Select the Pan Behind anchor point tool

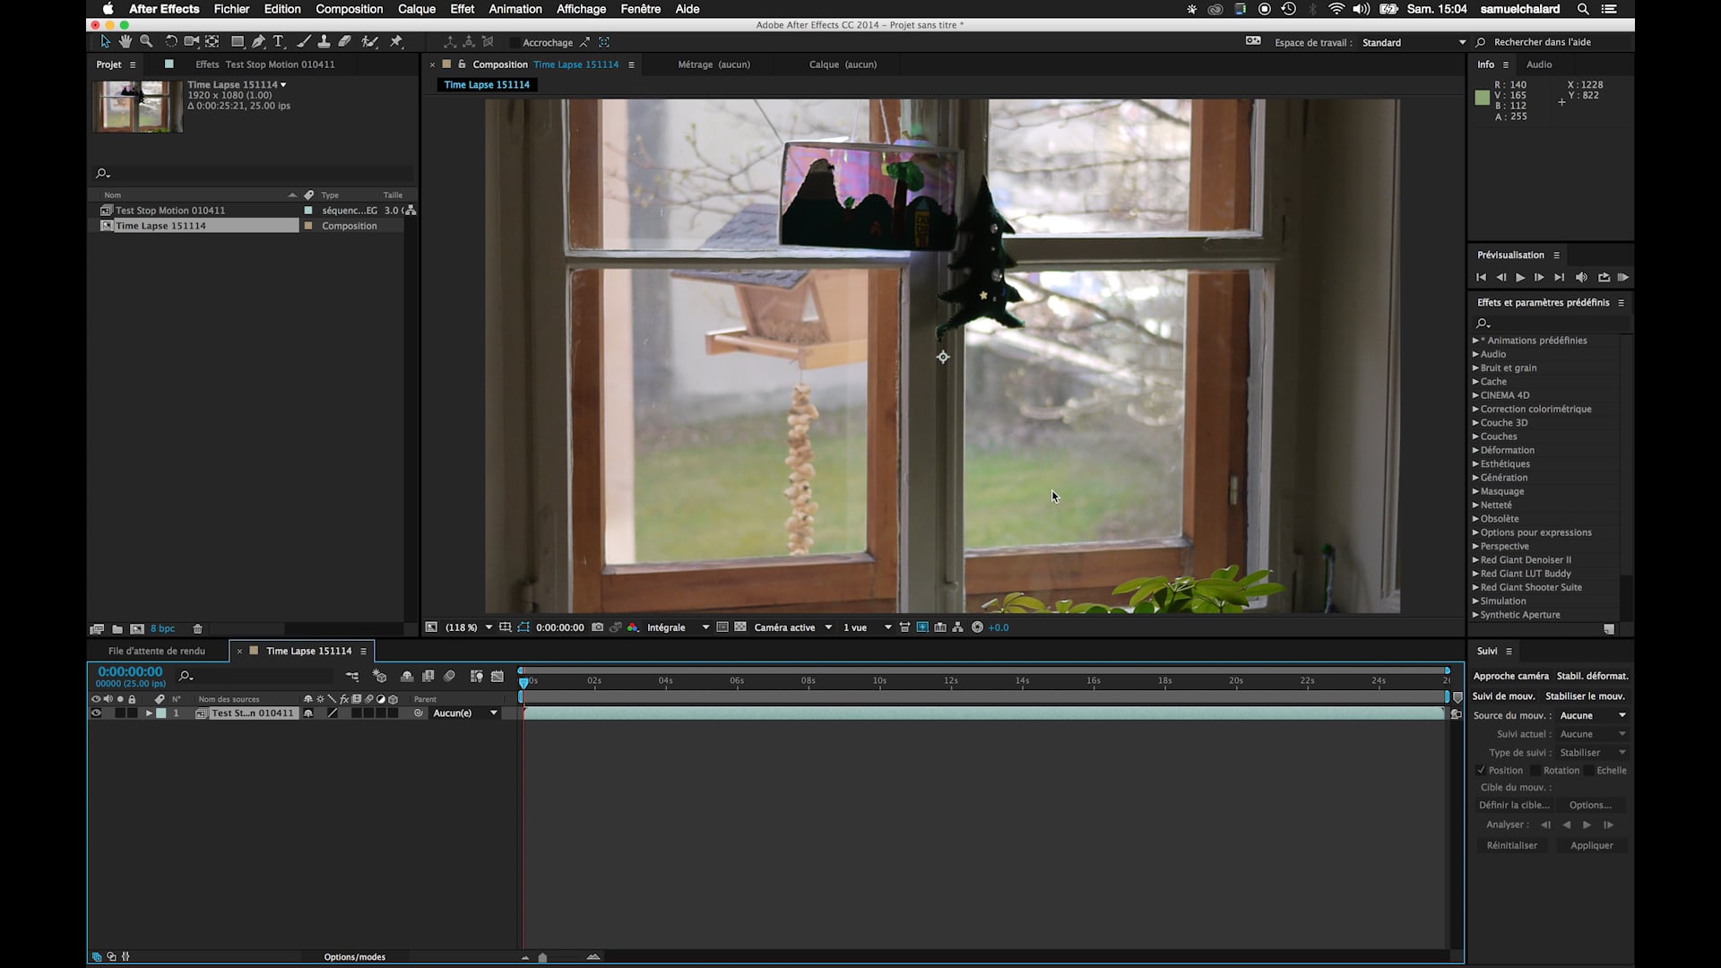212,42
